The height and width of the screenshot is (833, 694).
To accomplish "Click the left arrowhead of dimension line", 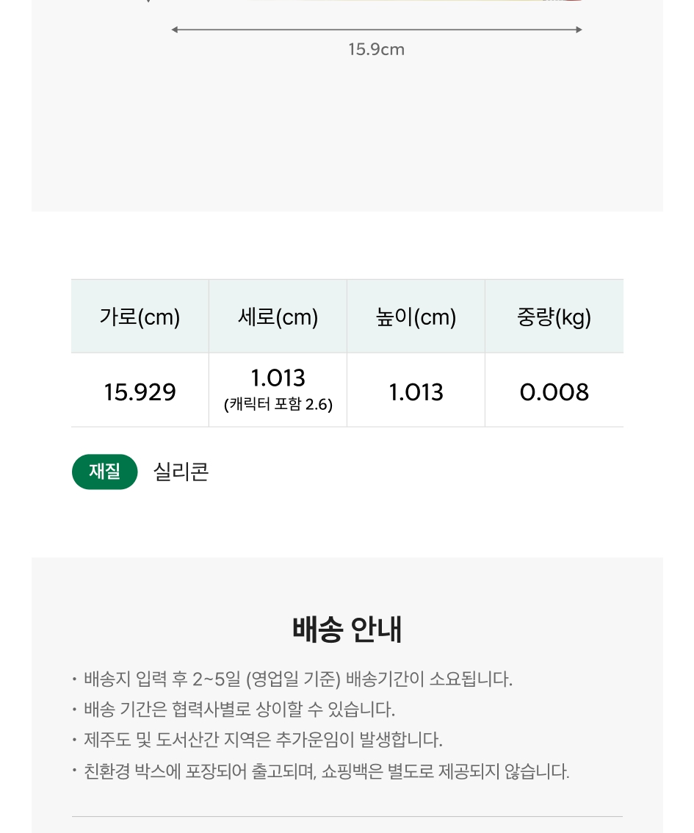I will (x=174, y=29).
